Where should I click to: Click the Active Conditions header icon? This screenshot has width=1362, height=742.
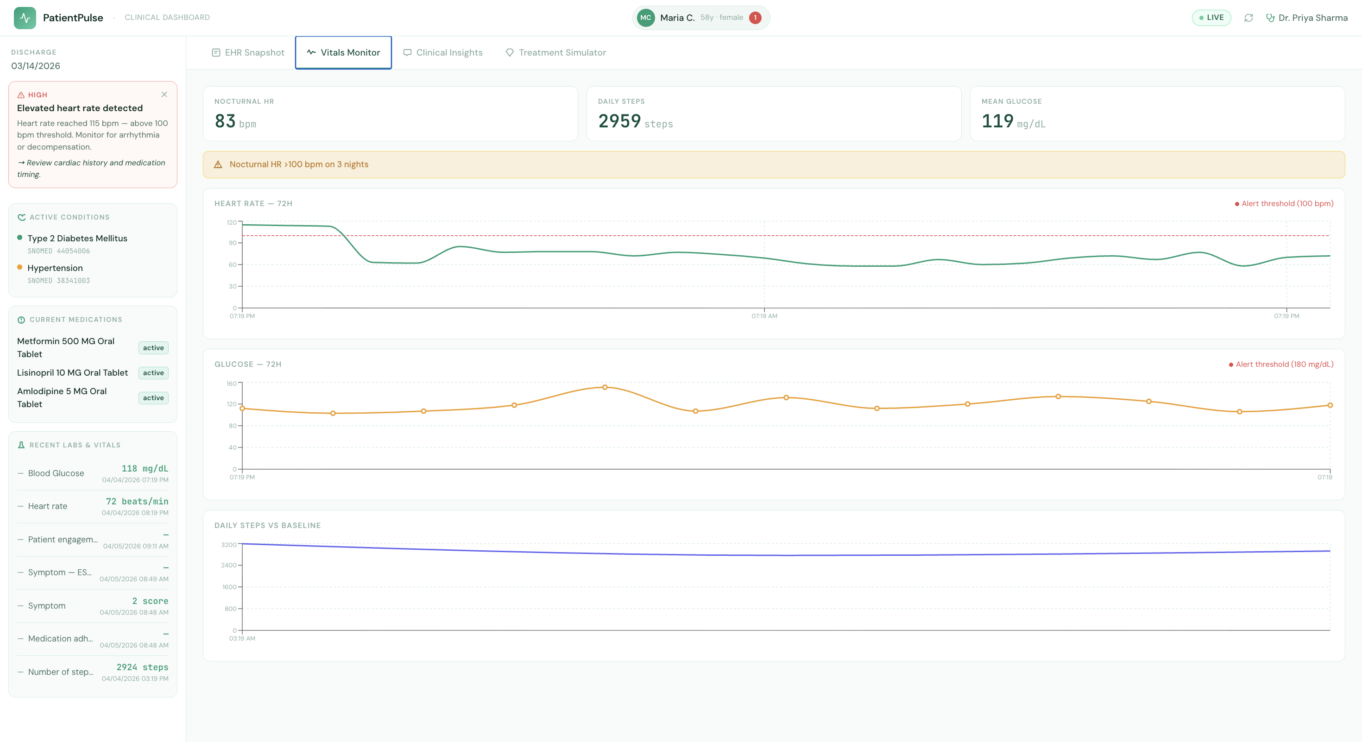click(22, 217)
